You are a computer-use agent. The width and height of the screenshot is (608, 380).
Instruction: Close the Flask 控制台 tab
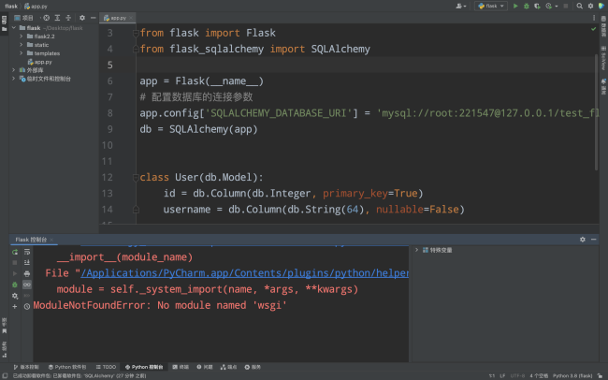click(51, 240)
